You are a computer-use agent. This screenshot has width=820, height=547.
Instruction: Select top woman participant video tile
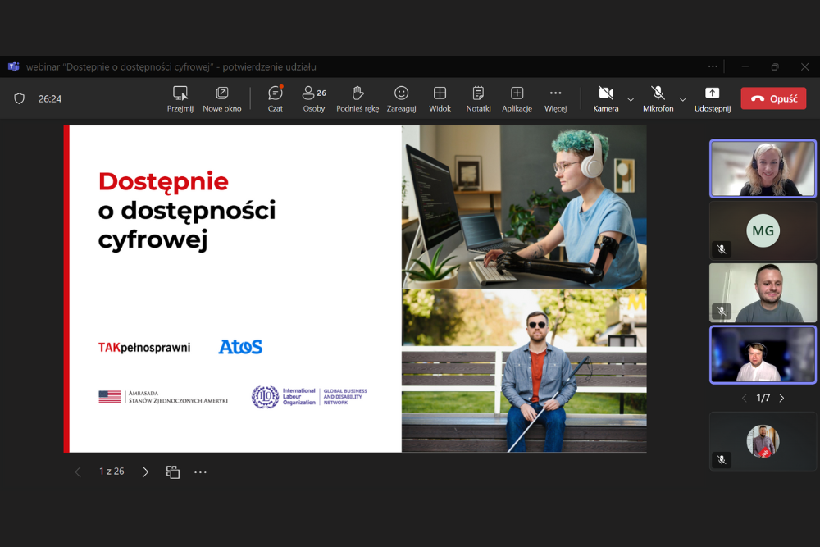tap(763, 168)
